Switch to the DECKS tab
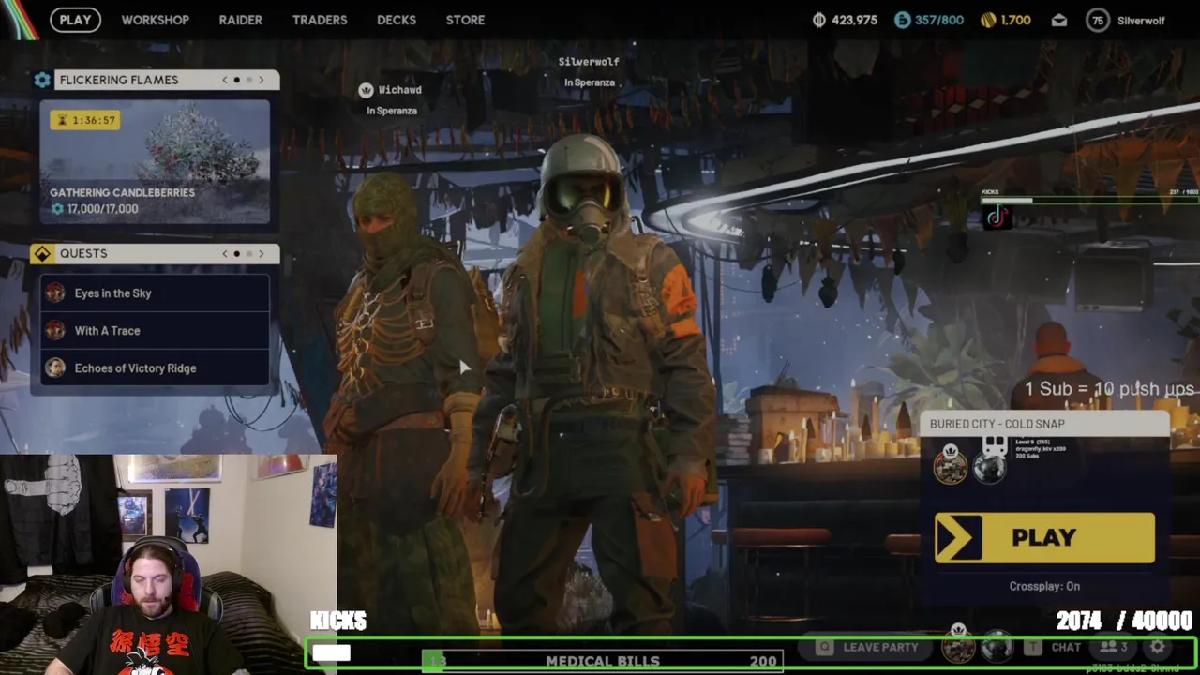This screenshot has width=1200, height=675. coord(397,20)
